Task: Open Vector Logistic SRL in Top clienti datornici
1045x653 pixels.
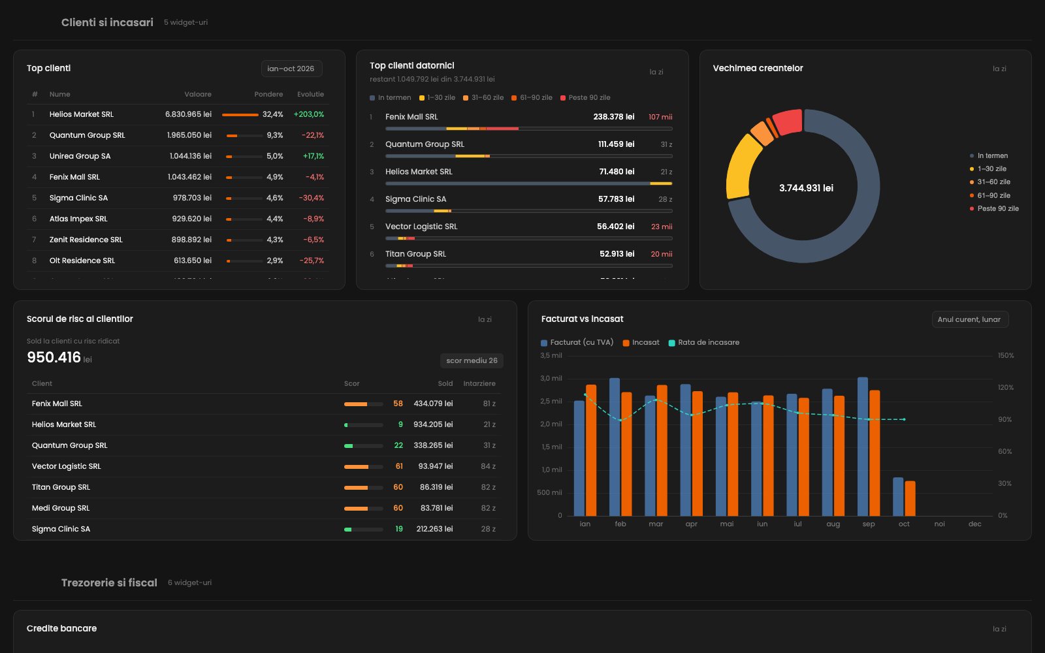Action: 521,232
